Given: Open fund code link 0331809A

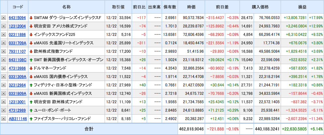Looking at the screenshot, I should [x=18, y=93].
